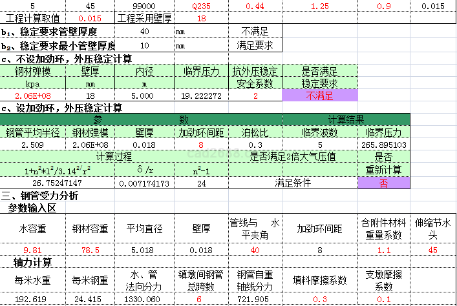The image size is (457, 306).
Task: Click the 满足条件 cell
Action: pyautogui.click(x=293, y=183)
